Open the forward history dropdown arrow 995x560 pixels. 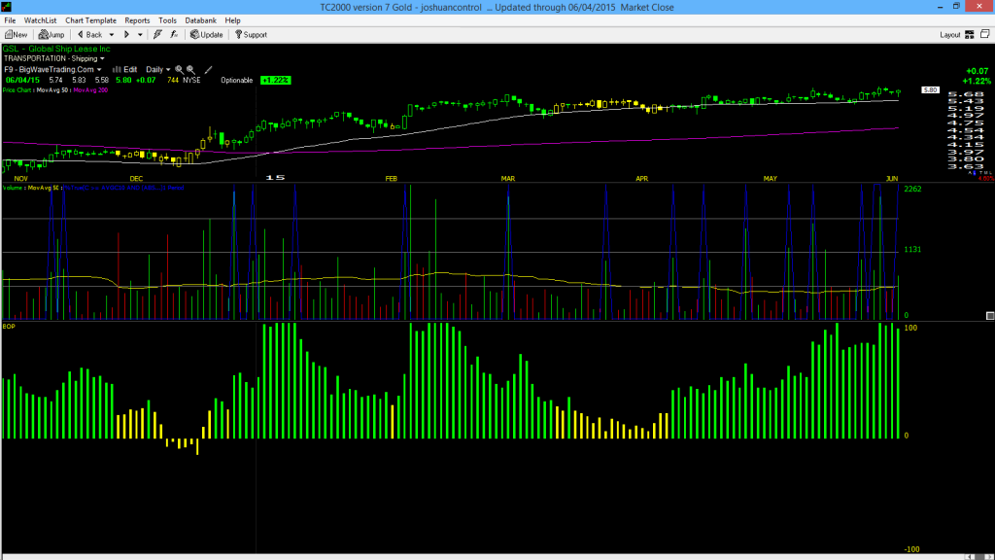[x=140, y=35]
